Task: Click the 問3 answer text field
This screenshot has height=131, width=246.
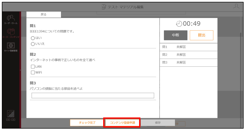Action: 93,95
